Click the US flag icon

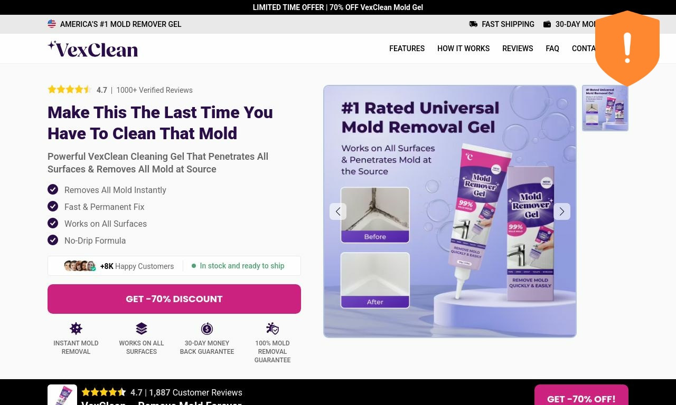52,24
